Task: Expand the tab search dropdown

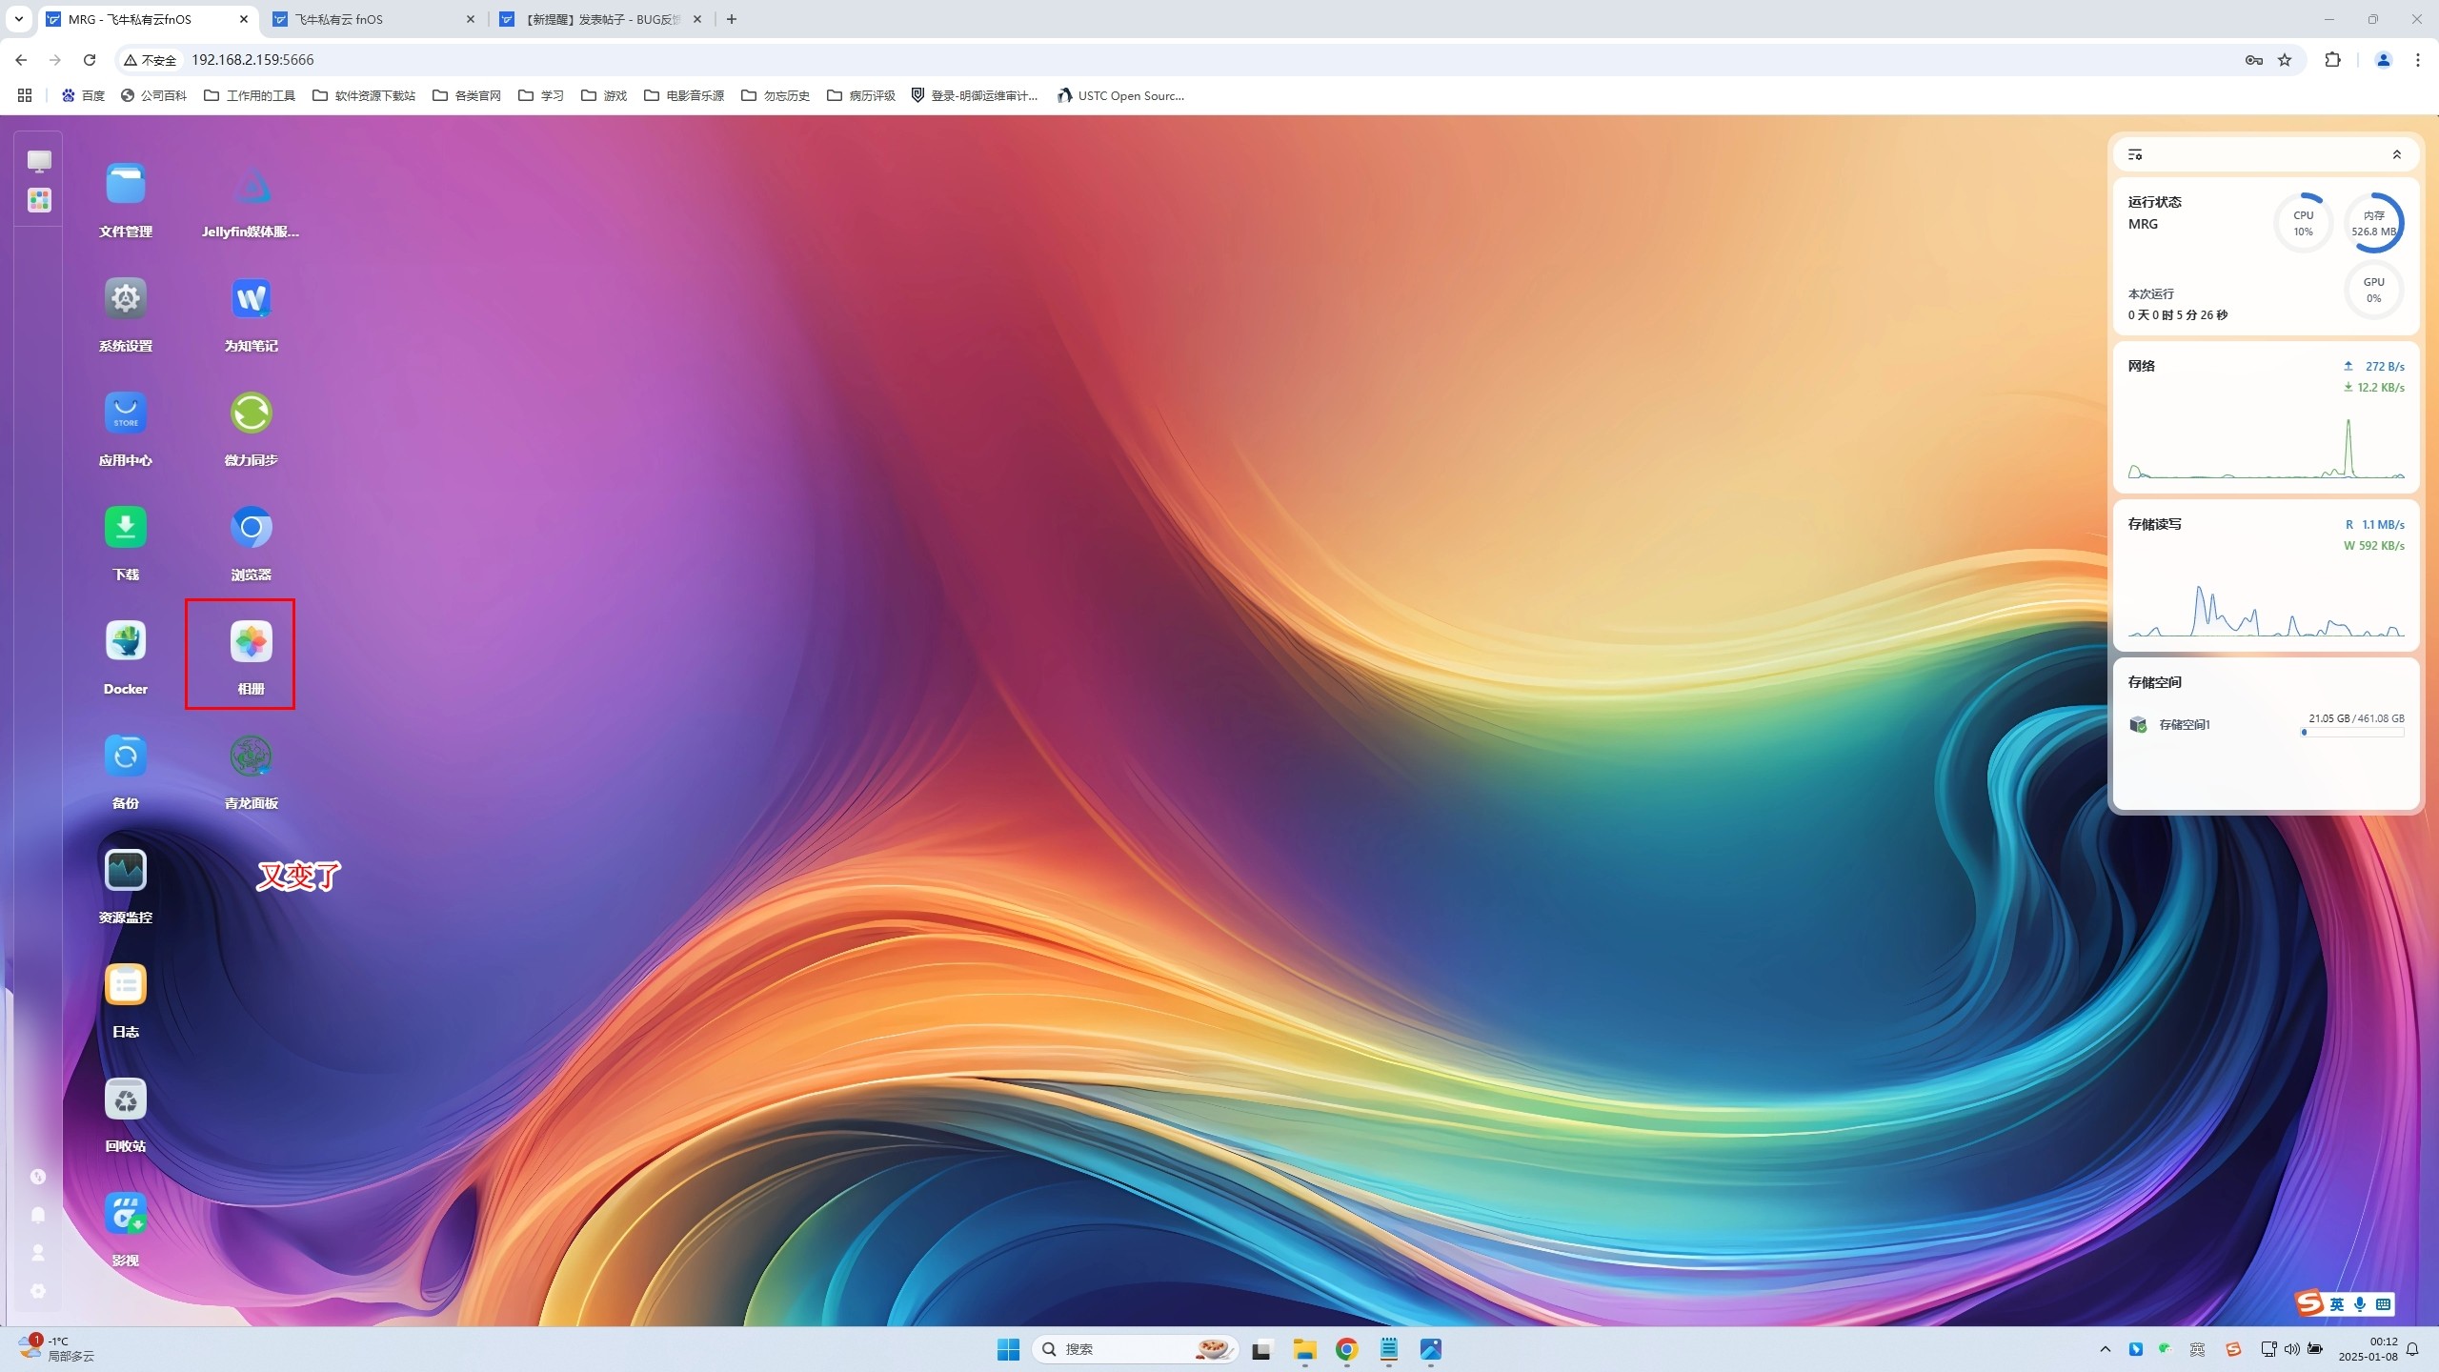Action: click(x=18, y=19)
